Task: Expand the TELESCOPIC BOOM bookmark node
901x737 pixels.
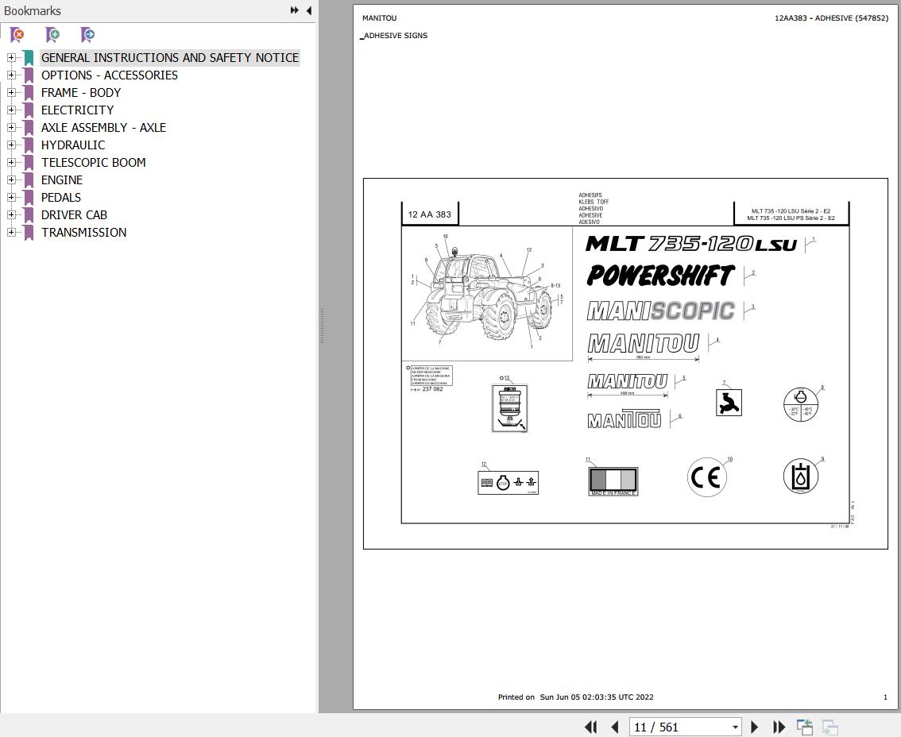Action: (11, 163)
